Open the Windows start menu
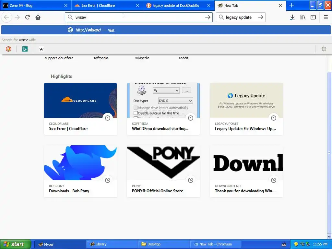332x249 pixels. [x=16, y=244]
